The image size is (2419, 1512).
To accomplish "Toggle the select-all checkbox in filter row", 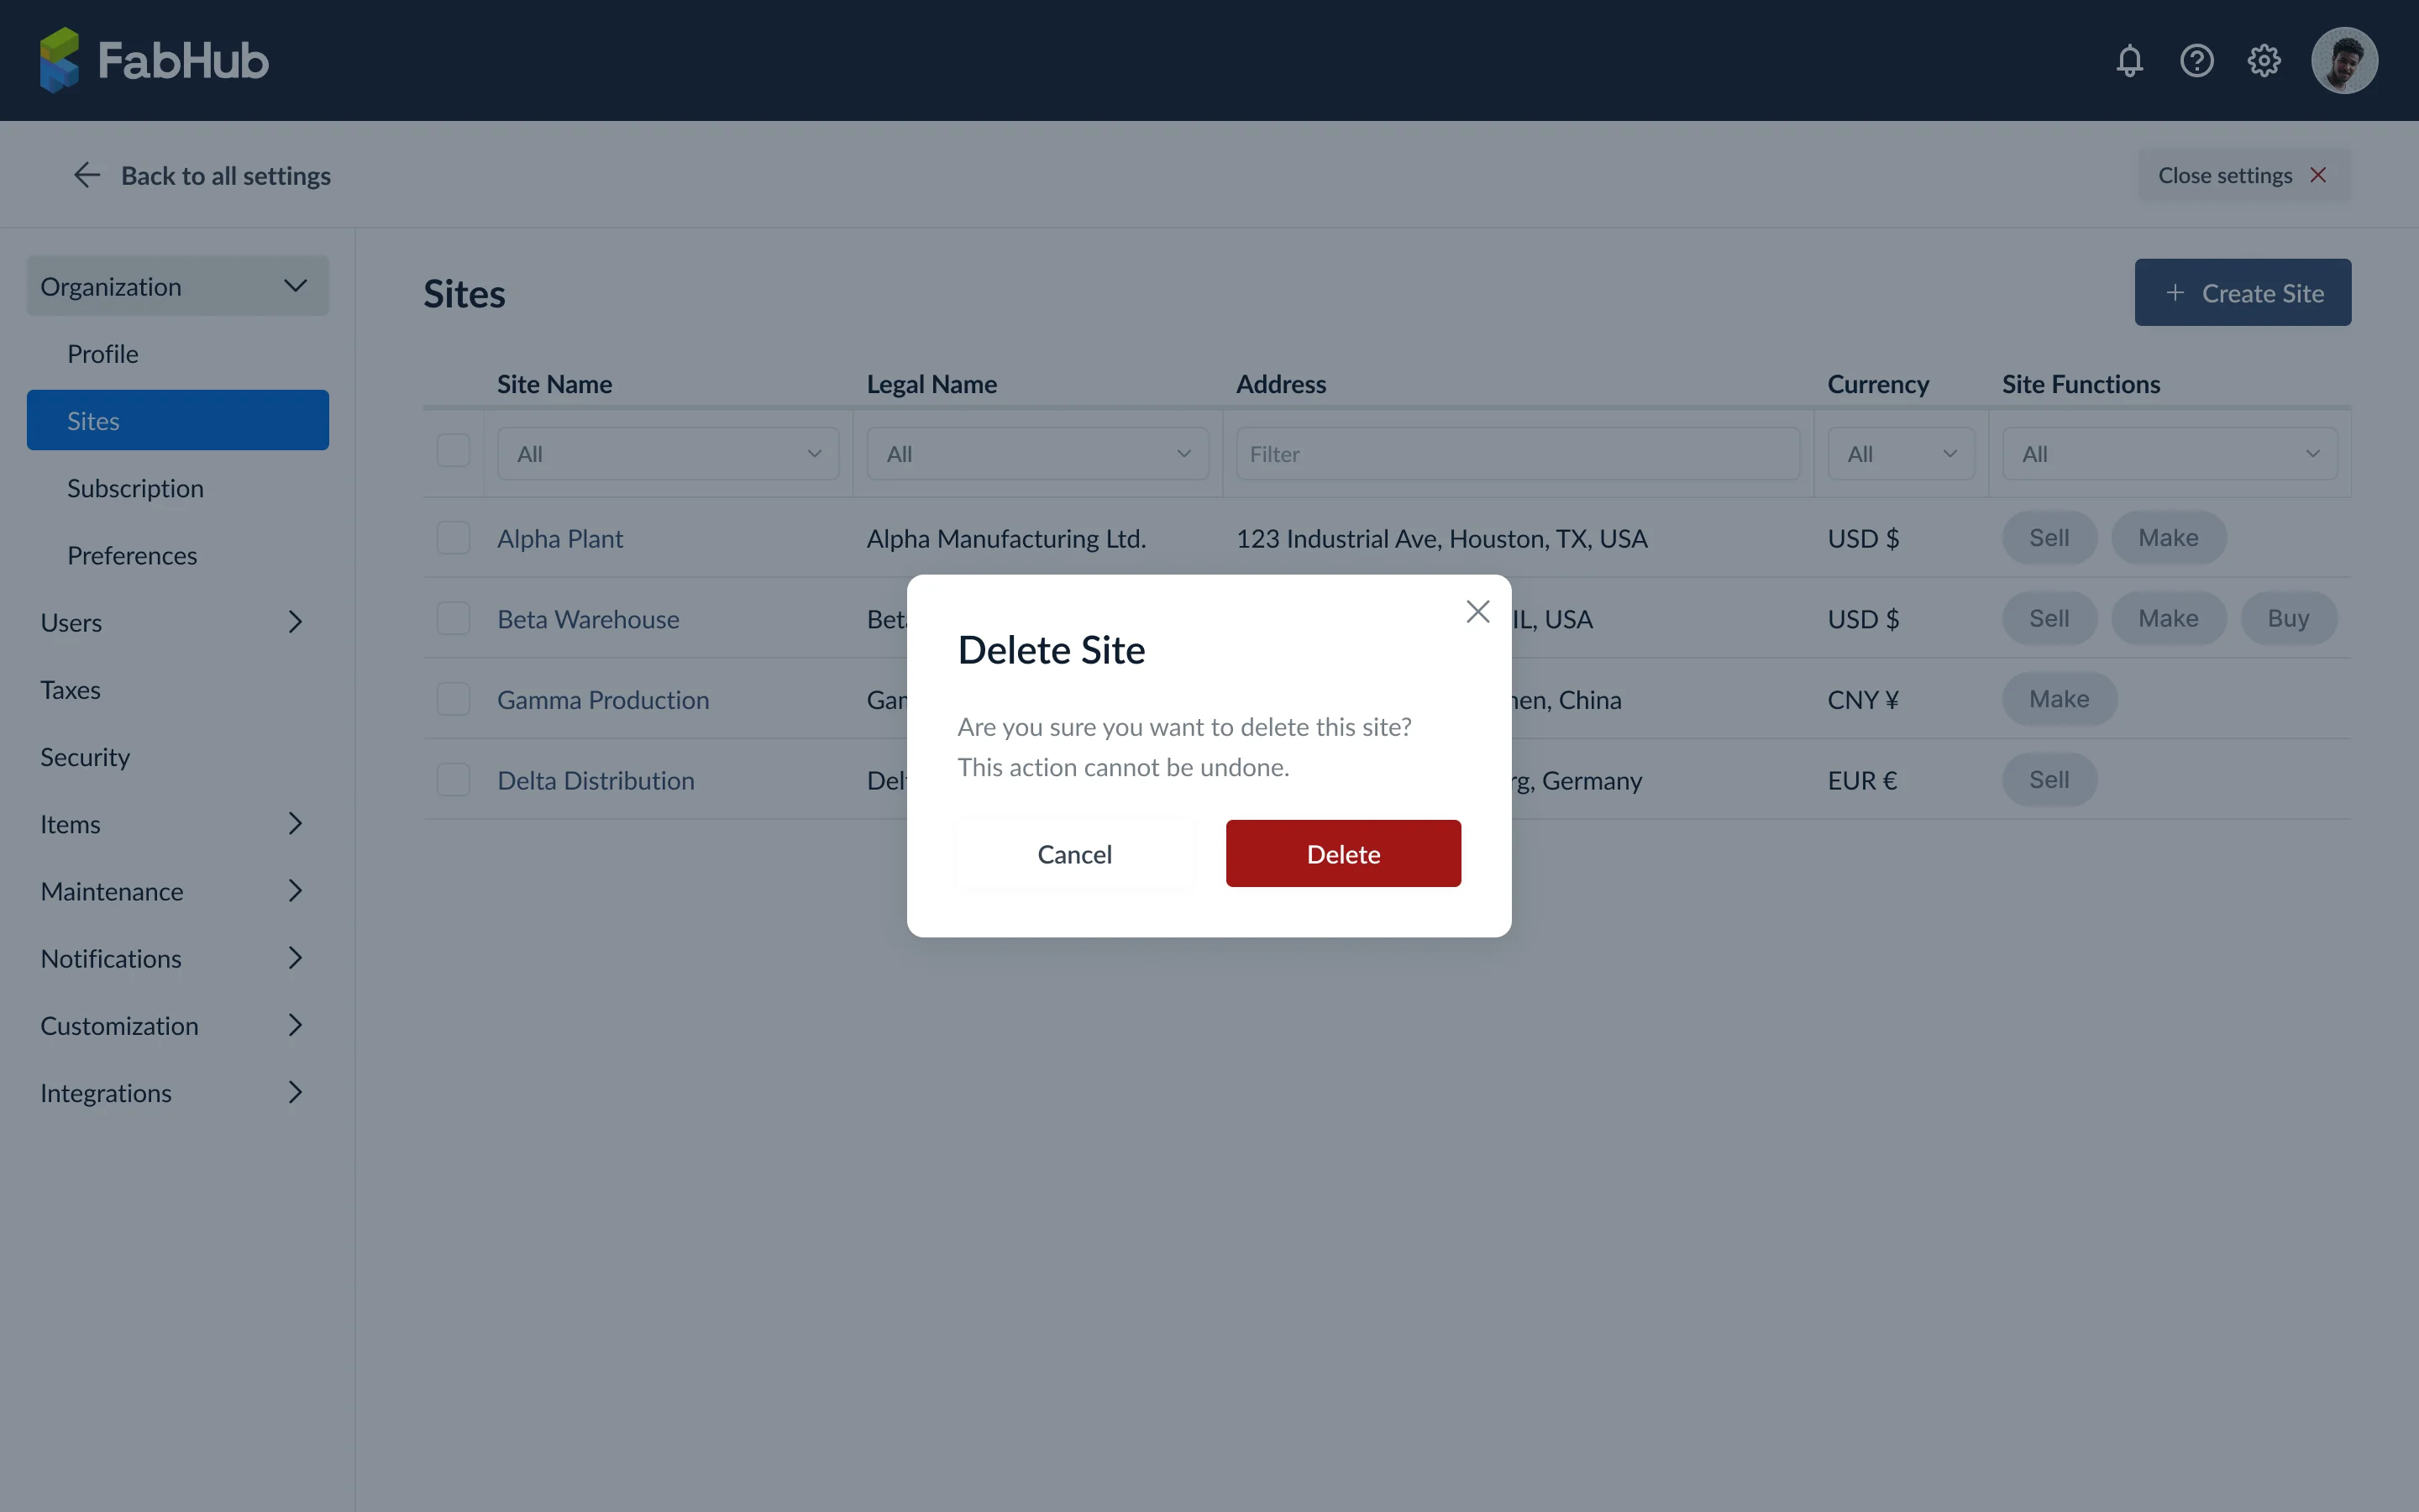I will [x=453, y=451].
